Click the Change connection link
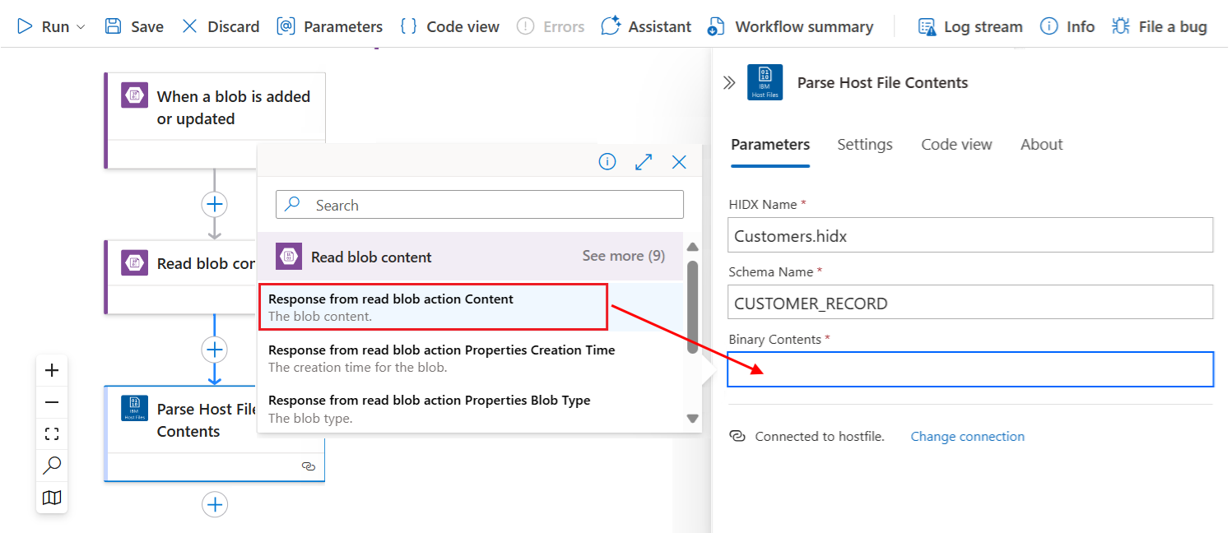 (967, 437)
